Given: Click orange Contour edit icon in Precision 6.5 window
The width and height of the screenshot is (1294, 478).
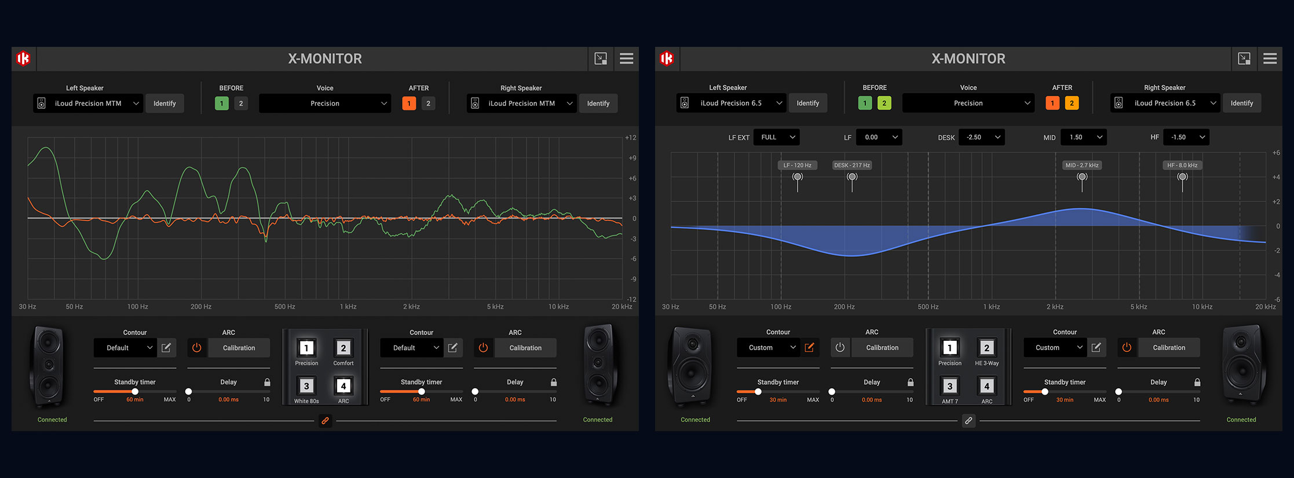Looking at the screenshot, I should (x=809, y=347).
